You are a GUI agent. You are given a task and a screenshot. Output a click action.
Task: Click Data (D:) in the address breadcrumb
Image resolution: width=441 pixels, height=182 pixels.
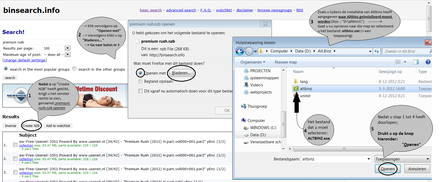point(303,51)
